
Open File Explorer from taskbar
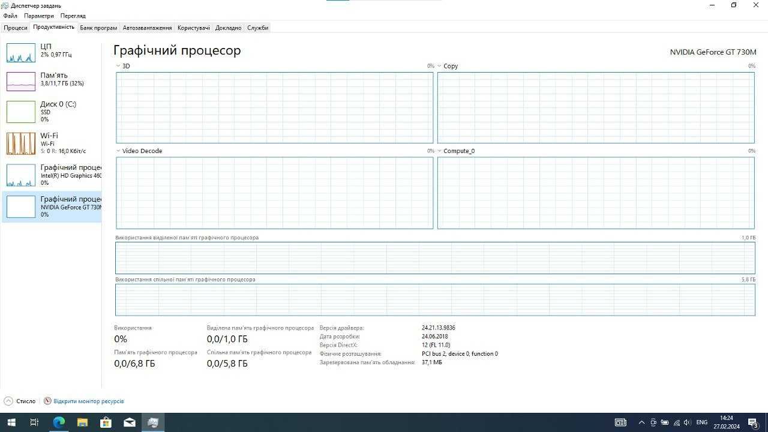tap(82, 422)
